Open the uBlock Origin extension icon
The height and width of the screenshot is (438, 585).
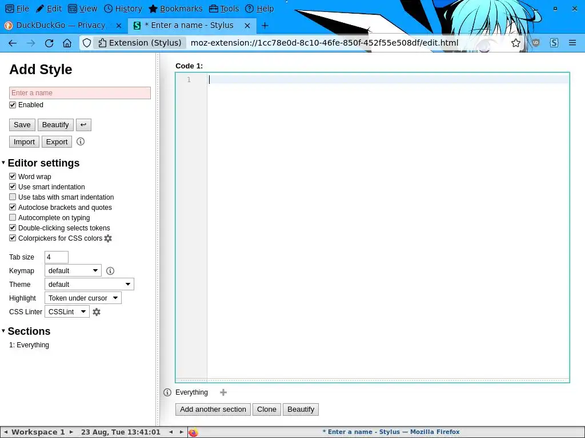click(x=536, y=43)
